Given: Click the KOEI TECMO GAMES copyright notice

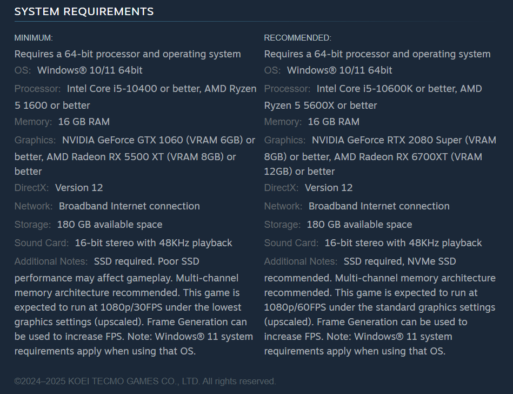Looking at the screenshot, I should [145, 381].
